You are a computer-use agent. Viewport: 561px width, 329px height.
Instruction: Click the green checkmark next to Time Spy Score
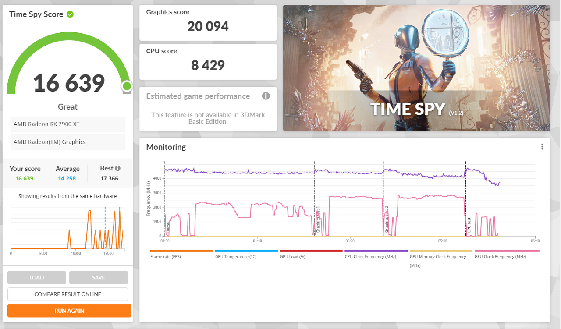70,14
